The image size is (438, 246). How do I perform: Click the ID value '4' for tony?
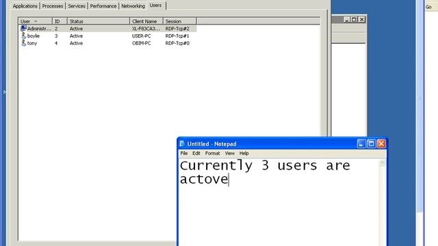[56, 43]
